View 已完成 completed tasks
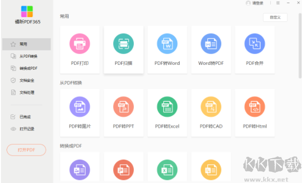The width and height of the screenshot is (302, 183). [x=27, y=117]
